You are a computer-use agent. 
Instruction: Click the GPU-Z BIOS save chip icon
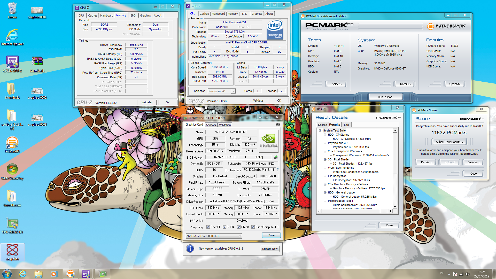point(276,157)
